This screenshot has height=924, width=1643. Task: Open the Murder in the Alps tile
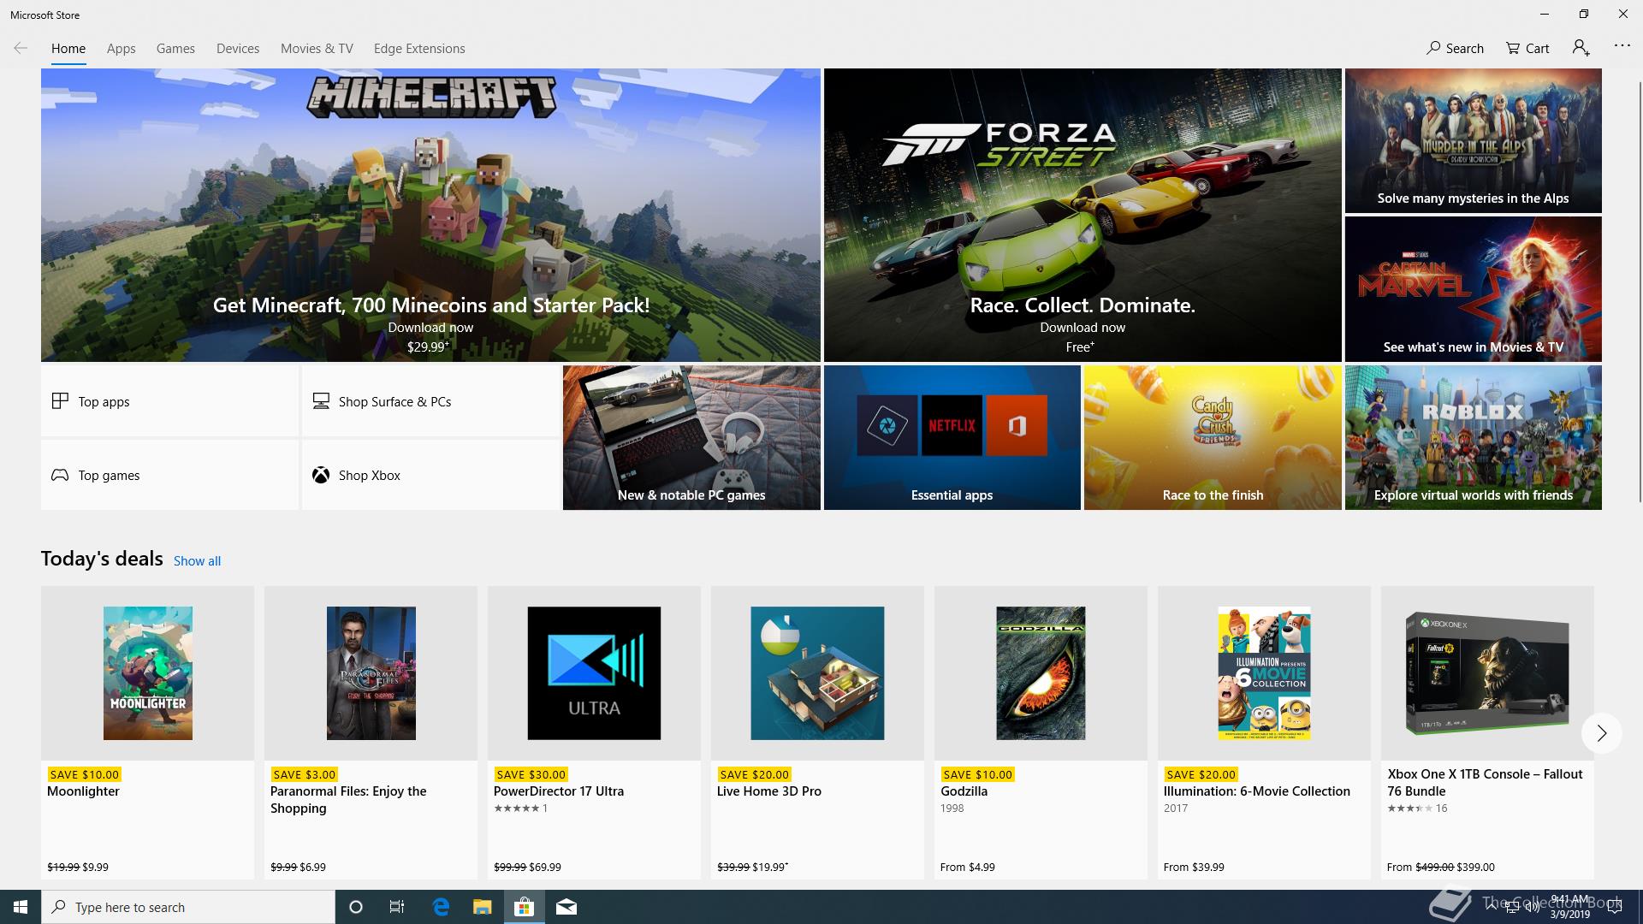(1473, 141)
